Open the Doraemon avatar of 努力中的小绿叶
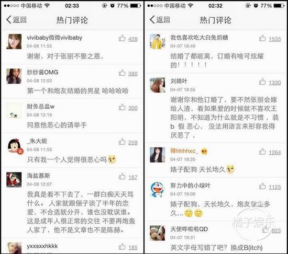This screenshot has height=254, width=288. [158, 190]
